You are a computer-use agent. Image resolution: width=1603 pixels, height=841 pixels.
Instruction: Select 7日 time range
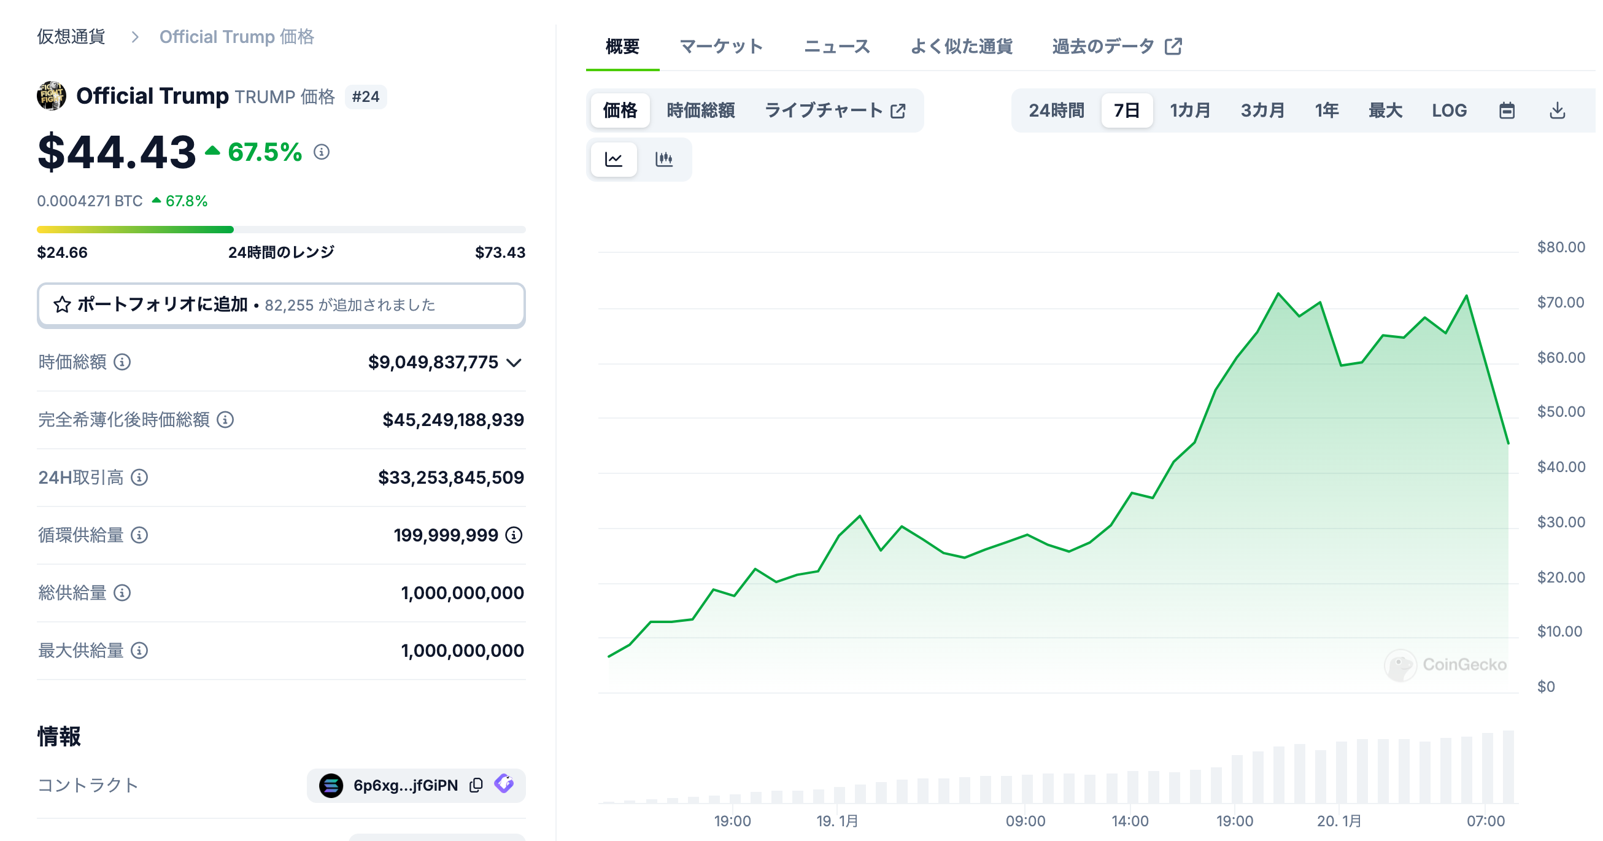[x=1126, y=111]
